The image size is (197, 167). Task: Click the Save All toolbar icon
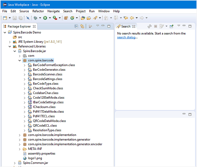pos(21,18)
